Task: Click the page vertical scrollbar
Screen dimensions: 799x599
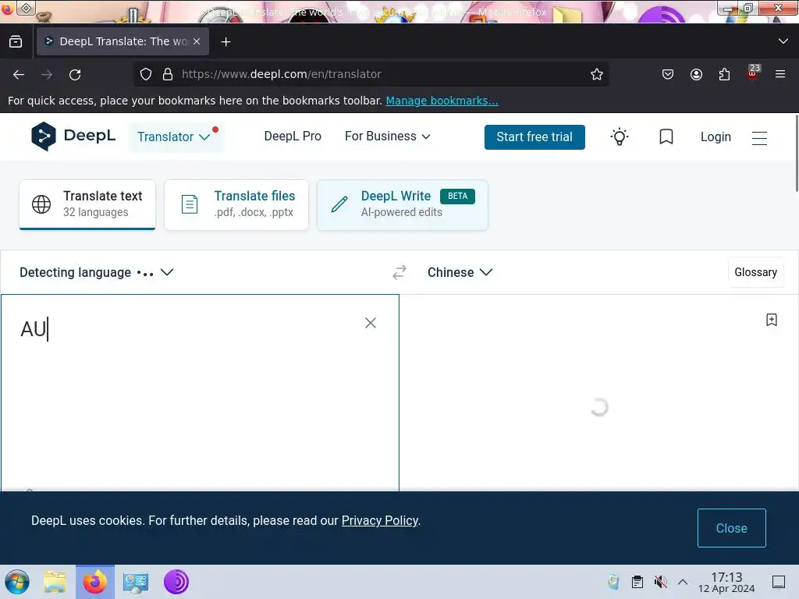Action: pyautogui.click(x=796, y=153)
